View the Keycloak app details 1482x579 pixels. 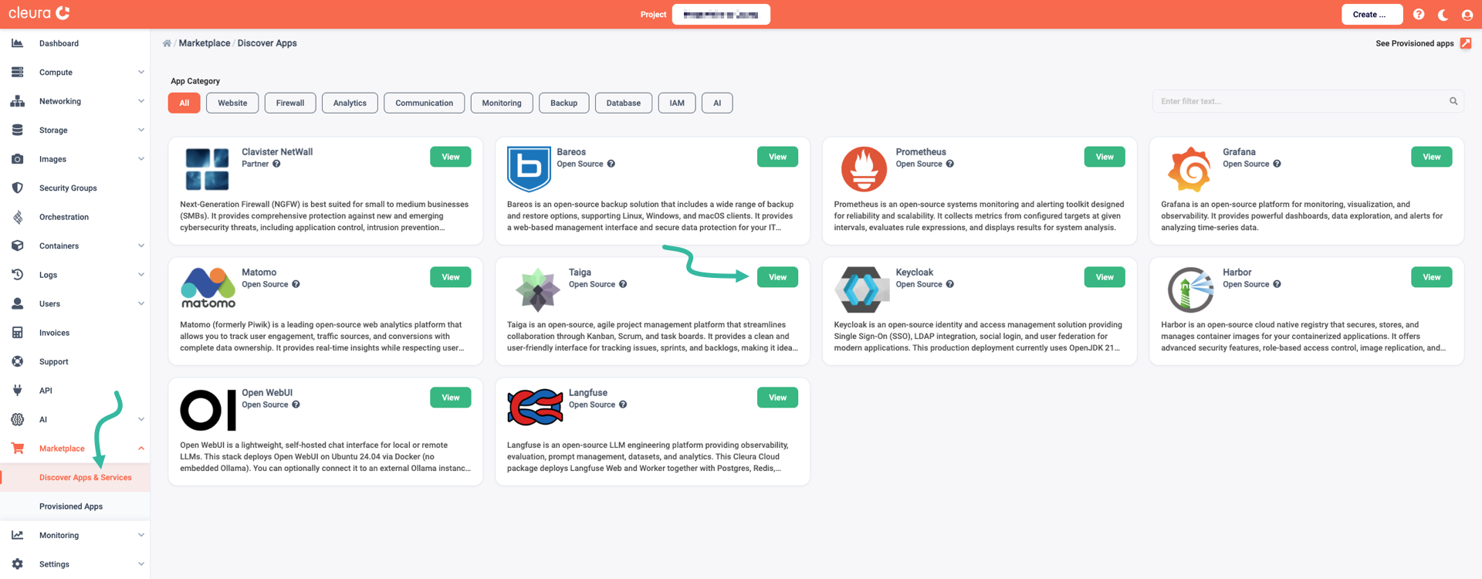(1104, 277)
